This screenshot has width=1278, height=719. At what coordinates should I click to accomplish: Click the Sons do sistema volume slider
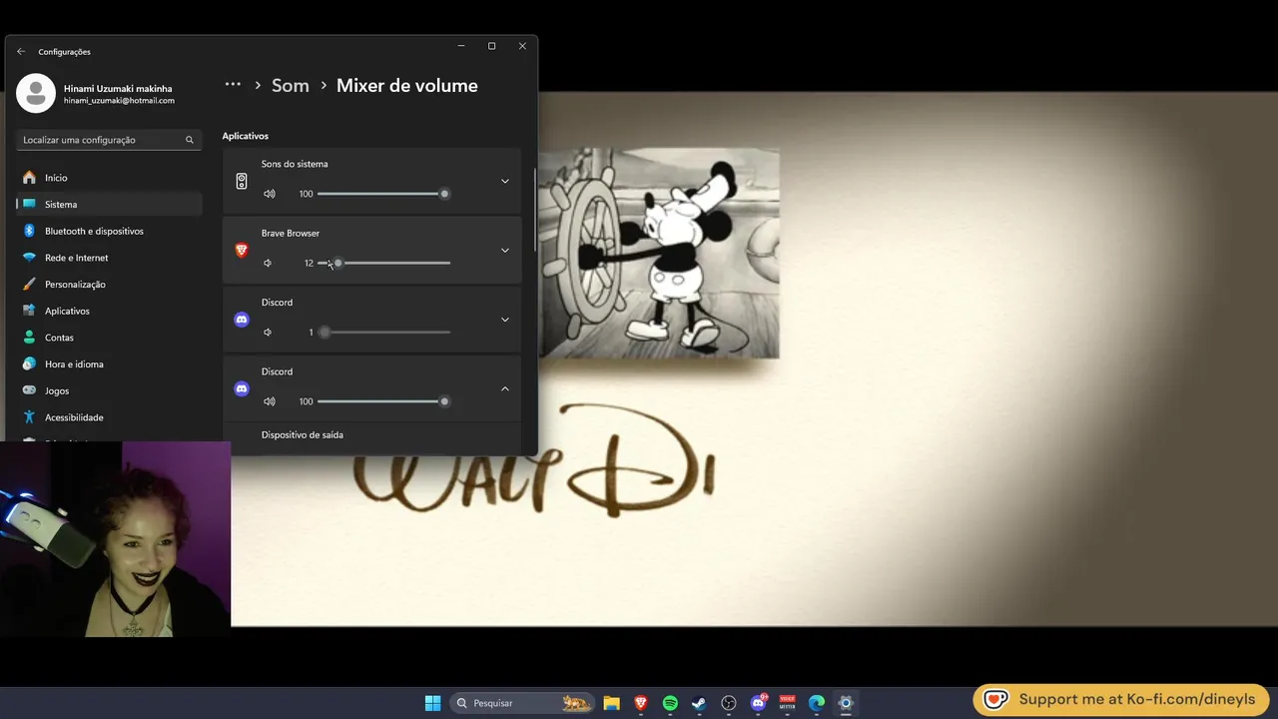[383, 194]
